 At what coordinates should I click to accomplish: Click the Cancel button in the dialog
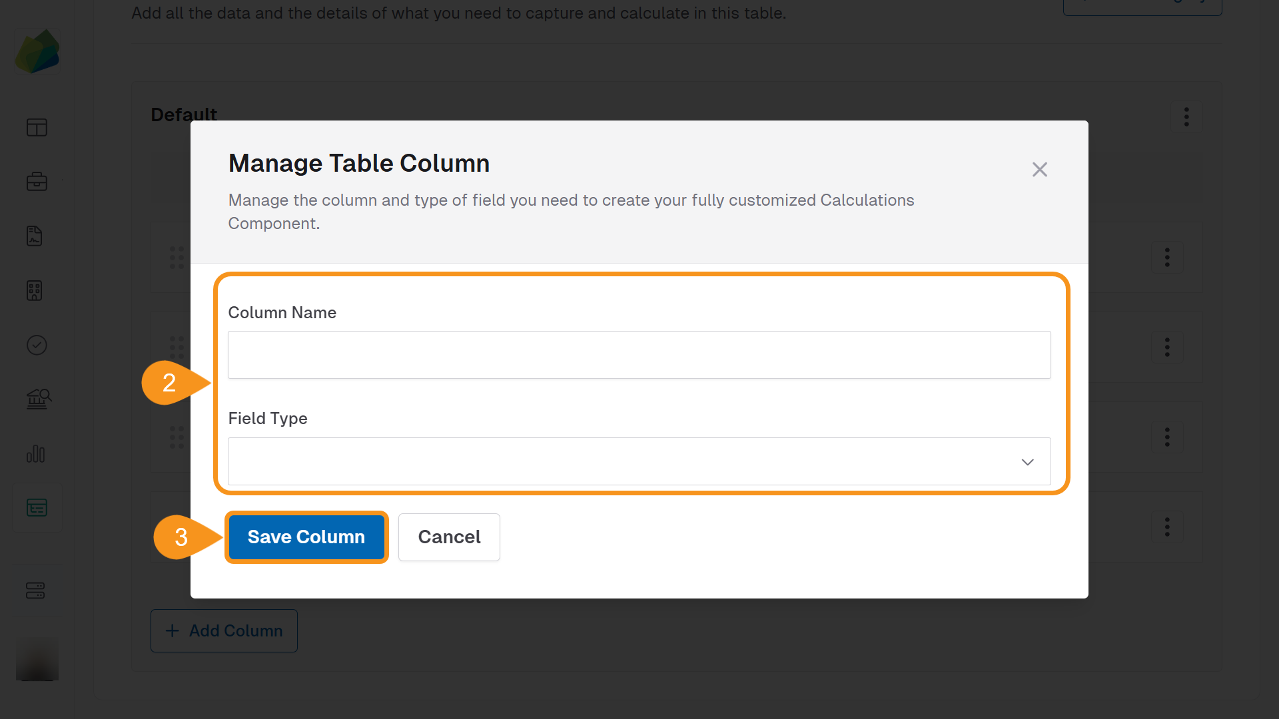click(449, 537)
